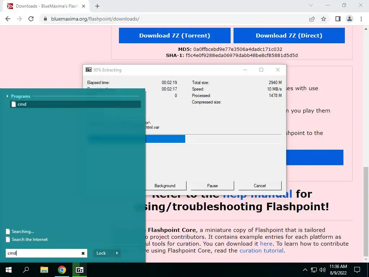Open the cmd program result
369x277 pixels.
coord(76,104)
